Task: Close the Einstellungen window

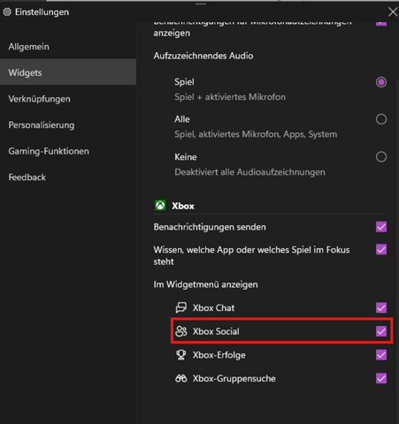Action: pos(393,12)
